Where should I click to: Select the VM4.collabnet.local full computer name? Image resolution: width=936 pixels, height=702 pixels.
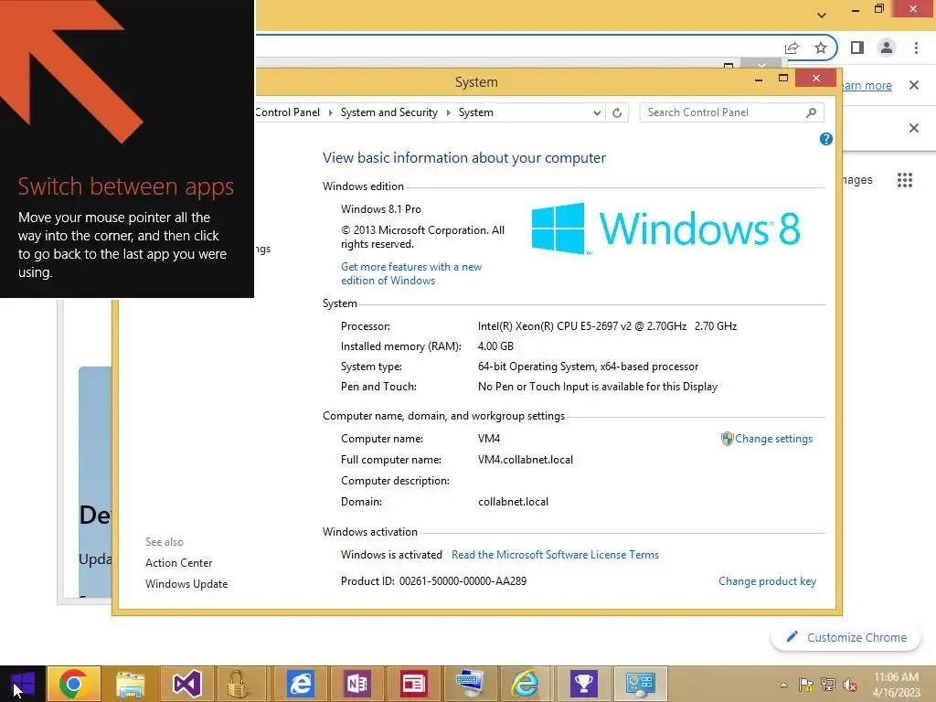(x=526, y=460)
